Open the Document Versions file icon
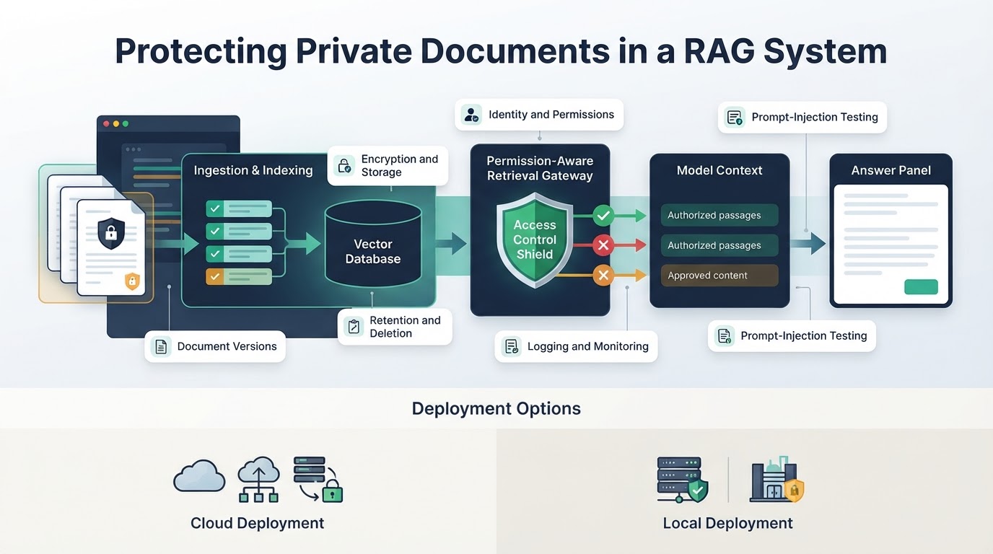Image resolution: width=993 pixels, height=554 pixels. click(161, 346)
